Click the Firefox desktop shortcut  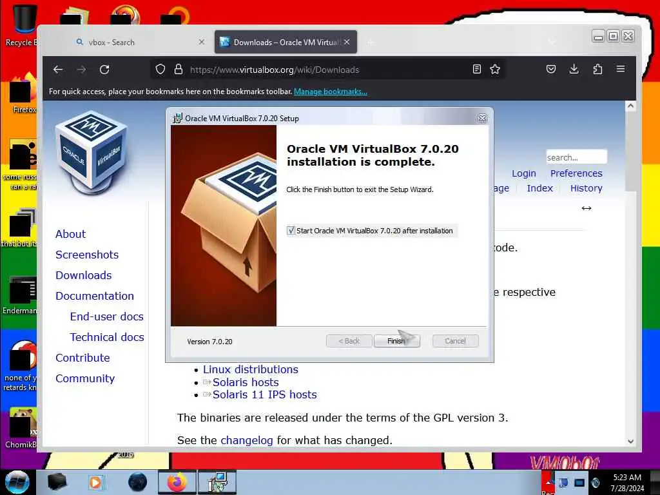coord(23,93)
